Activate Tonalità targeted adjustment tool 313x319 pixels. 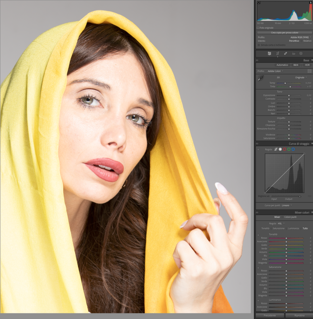[x=258, y=235]
